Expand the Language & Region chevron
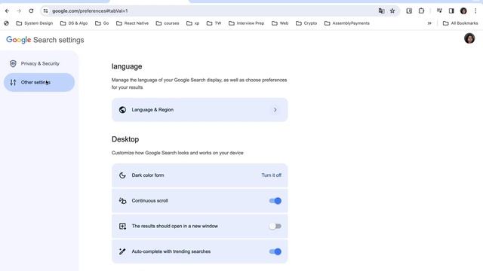The width and height of the screenshot is (483, 271). tap(275, 110)
